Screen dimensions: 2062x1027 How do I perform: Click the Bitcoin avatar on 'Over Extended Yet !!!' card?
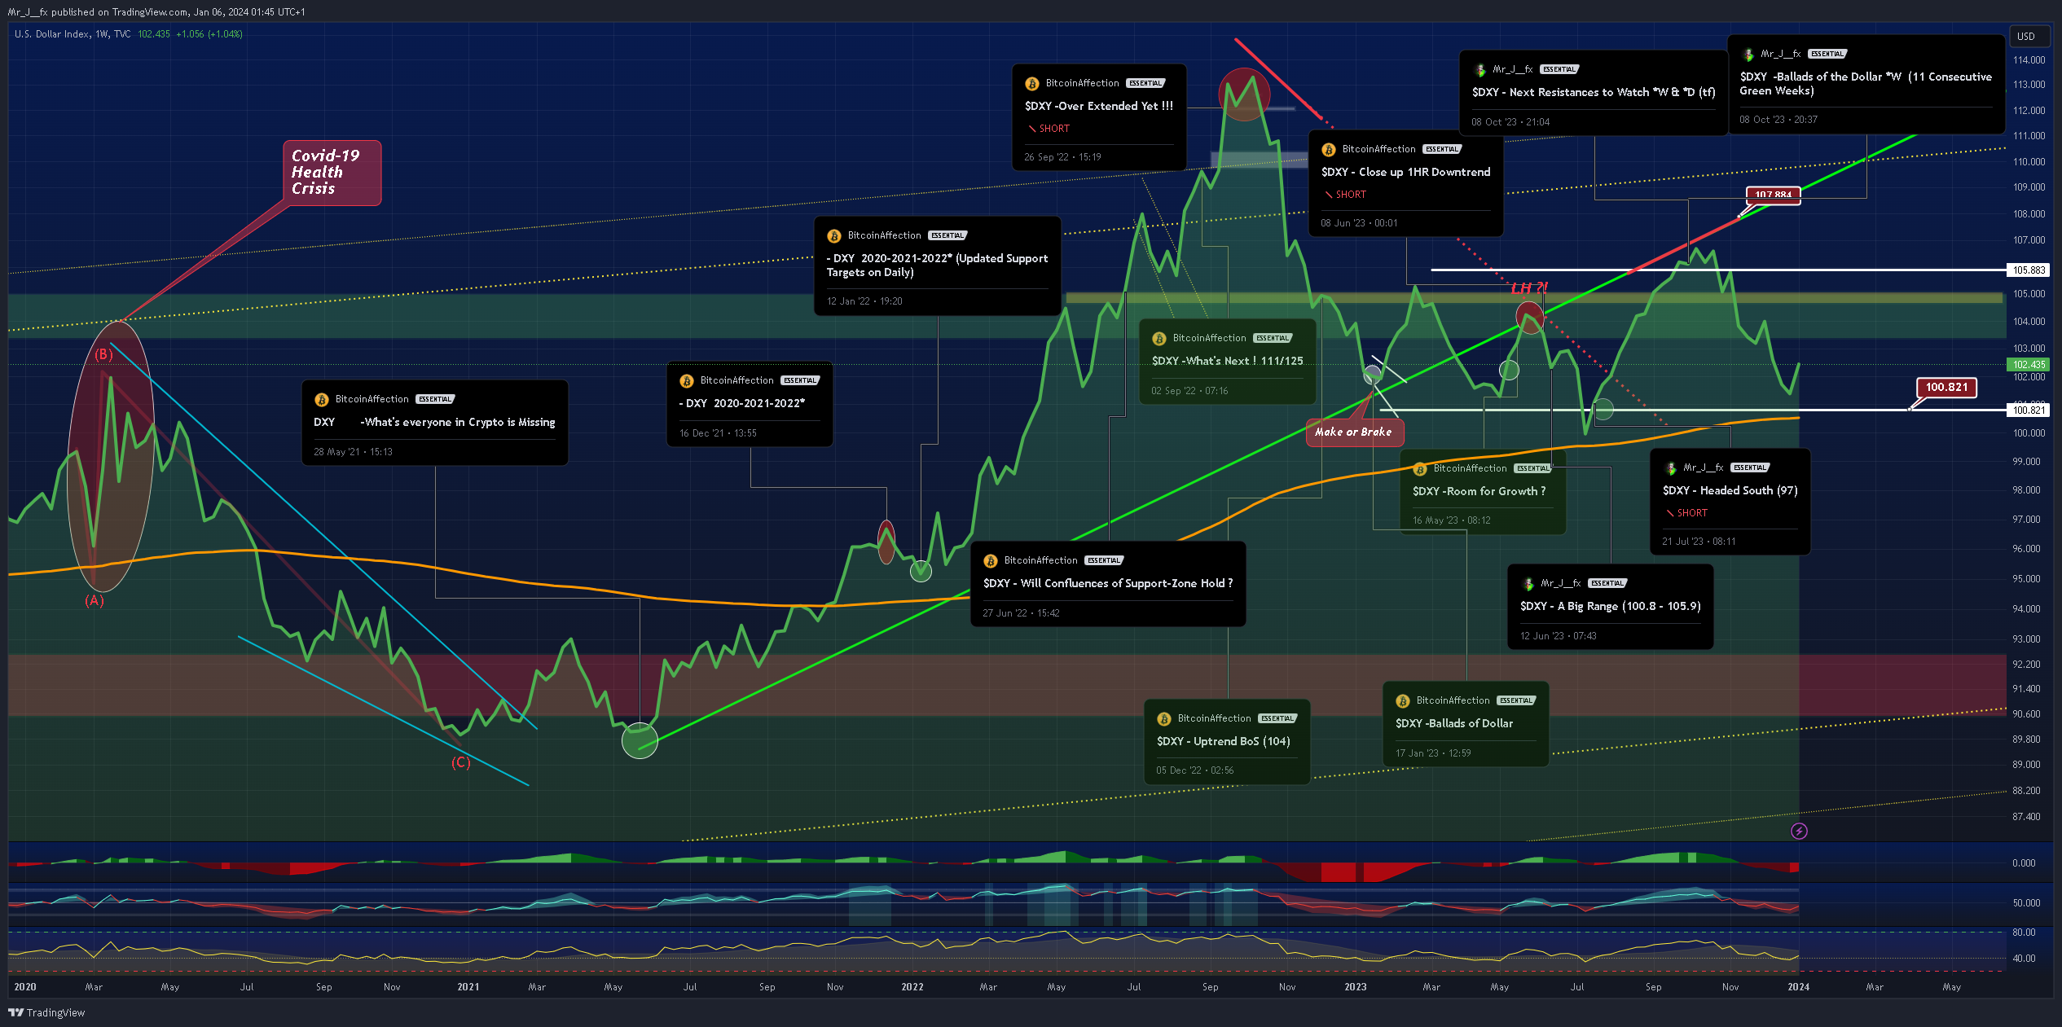click(x=1031, y=84)
